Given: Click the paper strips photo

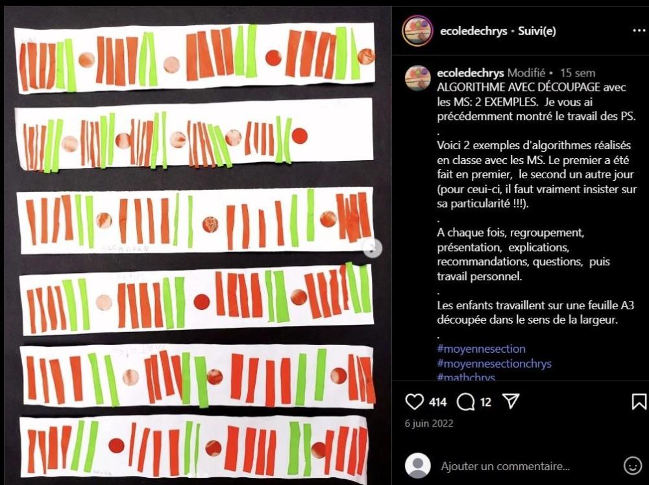Looking at the screenshot, I should tap(196, 248).
